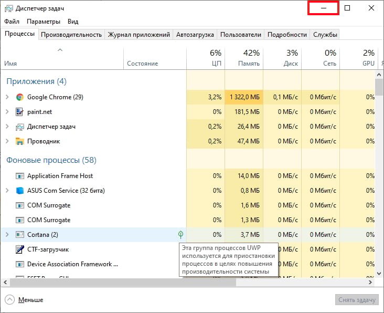
Task: Click the paint.net app icon
Action: point(19,112)
